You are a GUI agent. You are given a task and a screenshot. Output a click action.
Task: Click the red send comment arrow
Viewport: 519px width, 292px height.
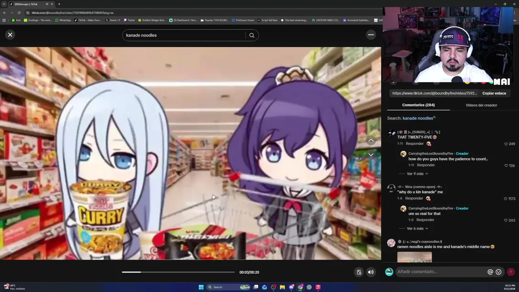coord(511,272)
